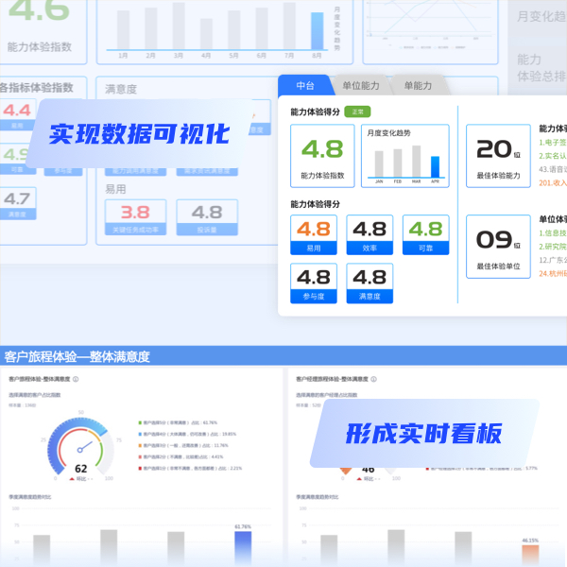Click list entry starting '1.信息技'
The height and width of the screenshot is (567, 567).
click(x=553, y=232)
